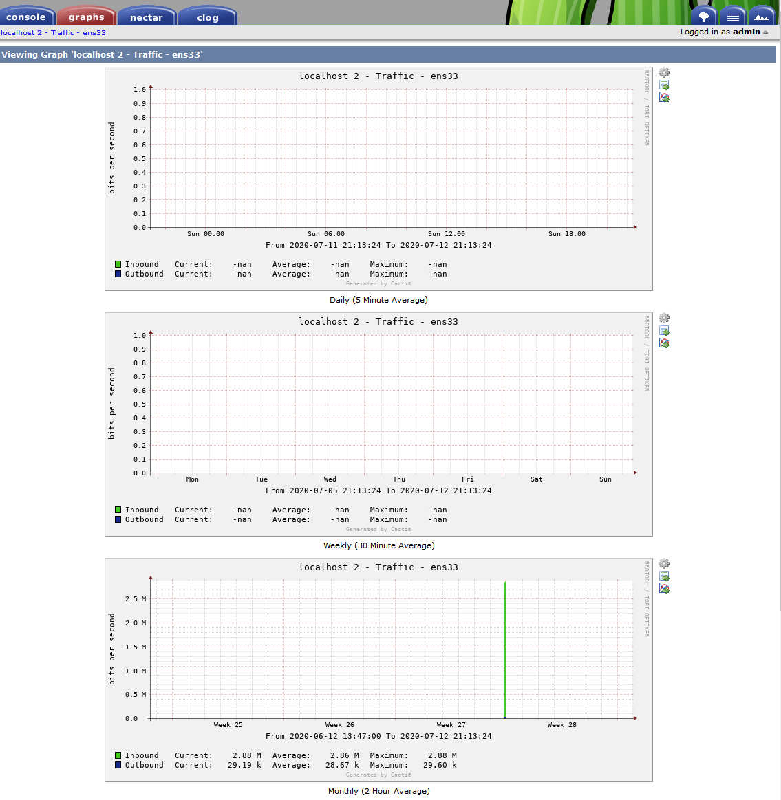Image resolution: width=781 pixels, height=800 pixels.
Task: Switch to List View using the list icon
Action: [x=732, y=15]
